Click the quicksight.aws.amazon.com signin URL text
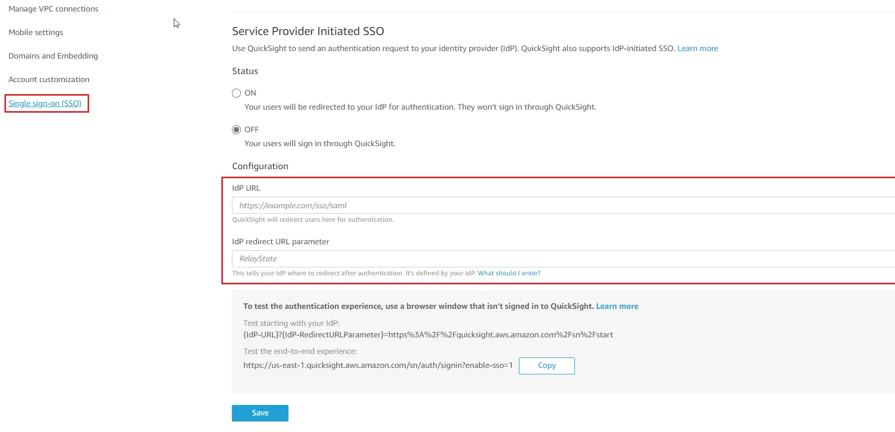 378,365
